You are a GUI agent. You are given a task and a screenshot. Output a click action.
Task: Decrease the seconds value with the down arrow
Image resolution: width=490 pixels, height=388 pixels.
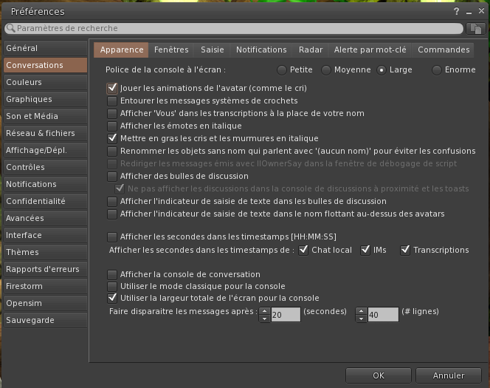[x=264, y=319]
